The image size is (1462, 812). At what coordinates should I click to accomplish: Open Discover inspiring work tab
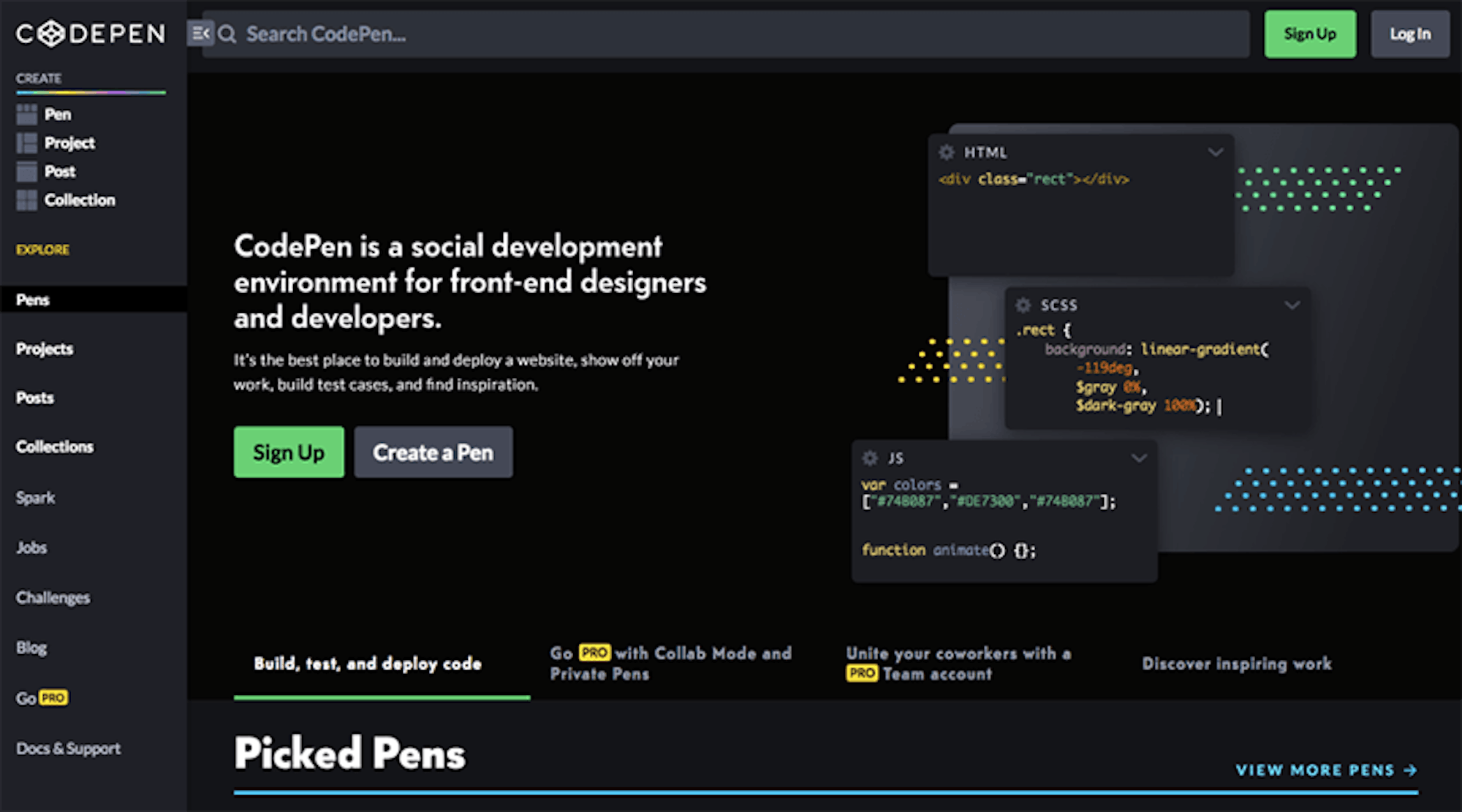click(1237, 664)
